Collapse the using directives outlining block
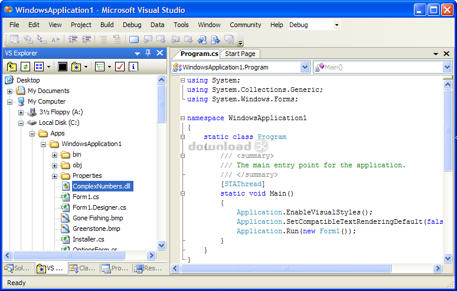 183,80
